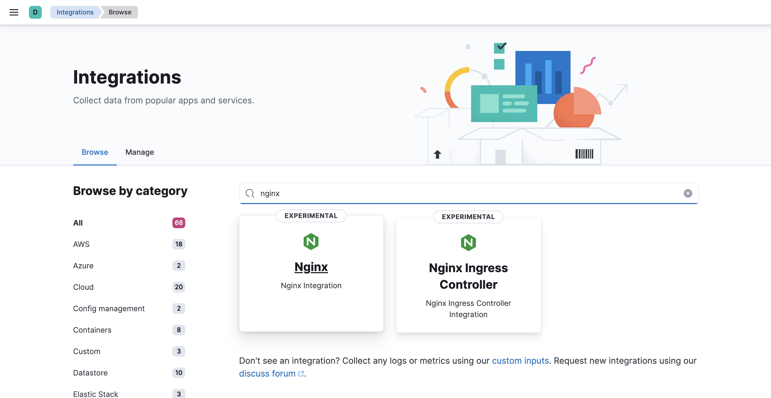Screen dimensions: 771x398
Task: Click the clear search input X icon
Action: point(688,193)
